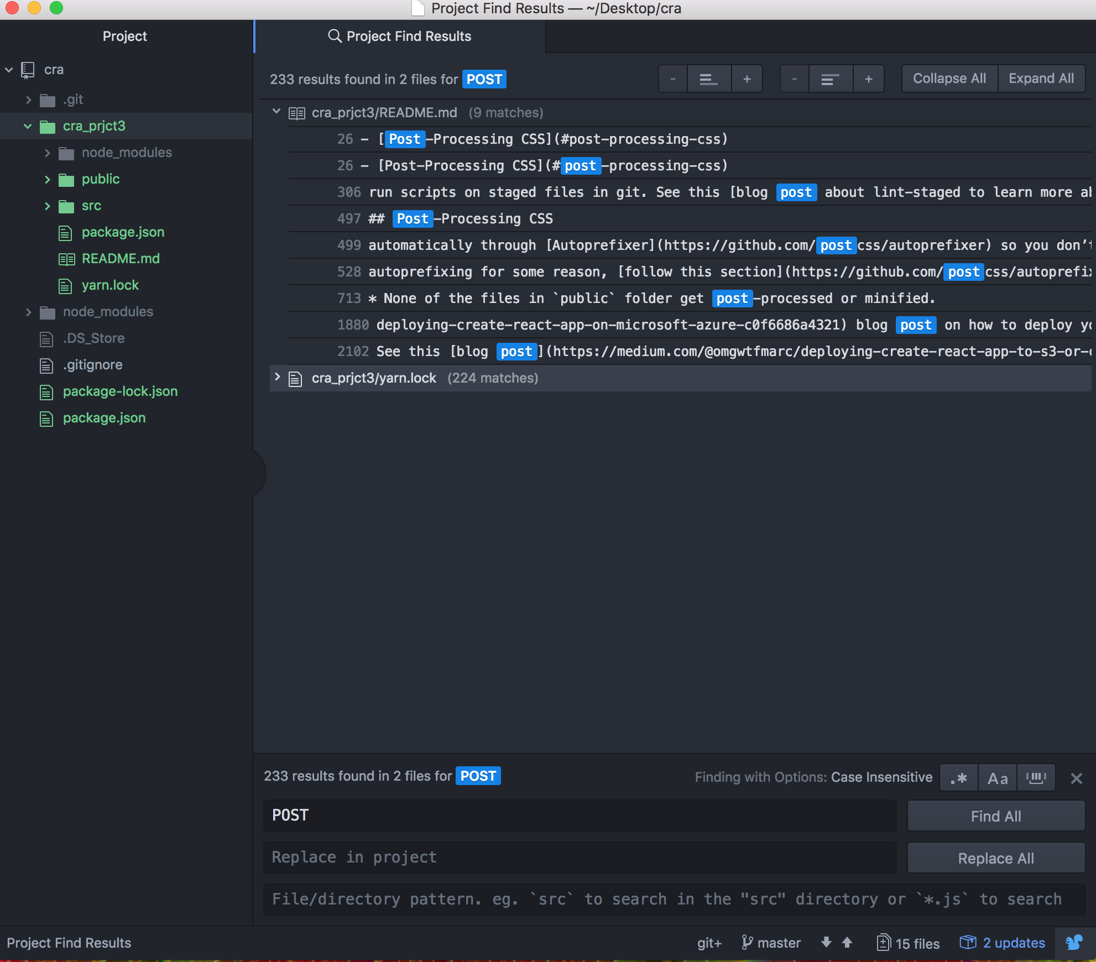Click the git push up-arrow in status bar
This screenshot has width=1096, height=962.
[847, 943]
